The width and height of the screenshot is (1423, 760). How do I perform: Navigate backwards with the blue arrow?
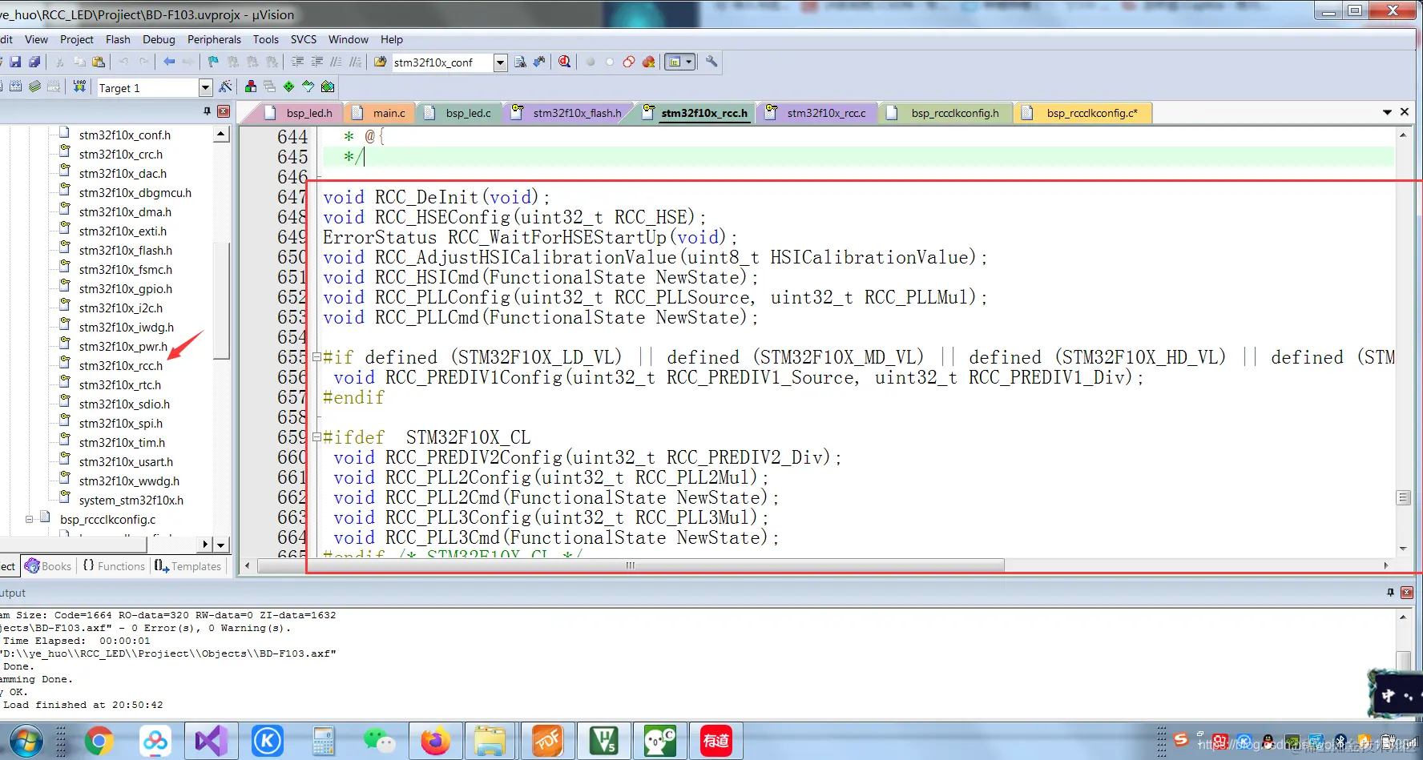(169, 62)
